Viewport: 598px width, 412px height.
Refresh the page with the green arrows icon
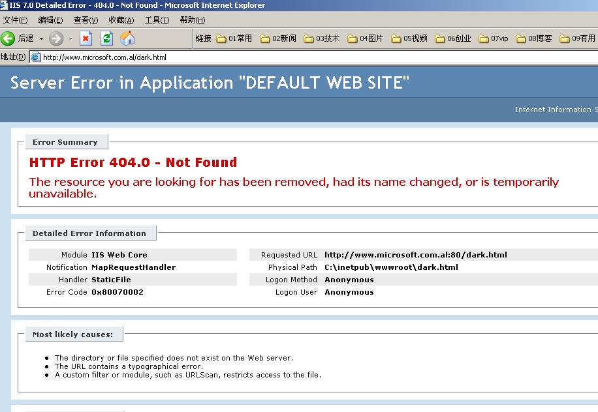point(106,38)
